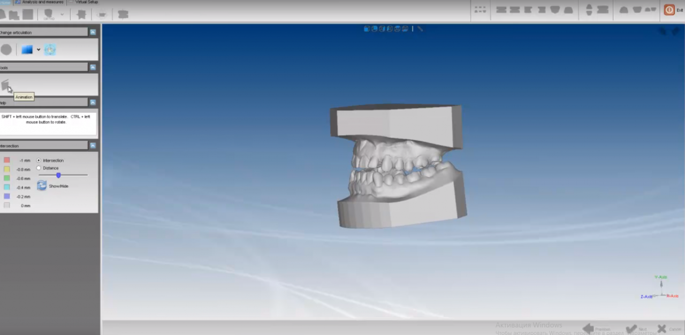685x335 pixels.
Task: Click the Next checkmark button
Action: coord(632,329)
